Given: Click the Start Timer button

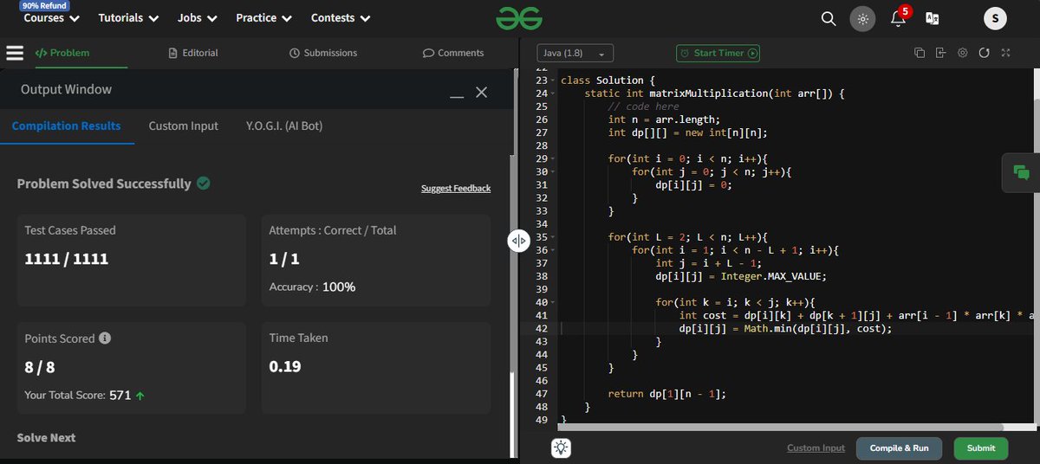Looking at the screenshot, I should click(x=718, y=53).
